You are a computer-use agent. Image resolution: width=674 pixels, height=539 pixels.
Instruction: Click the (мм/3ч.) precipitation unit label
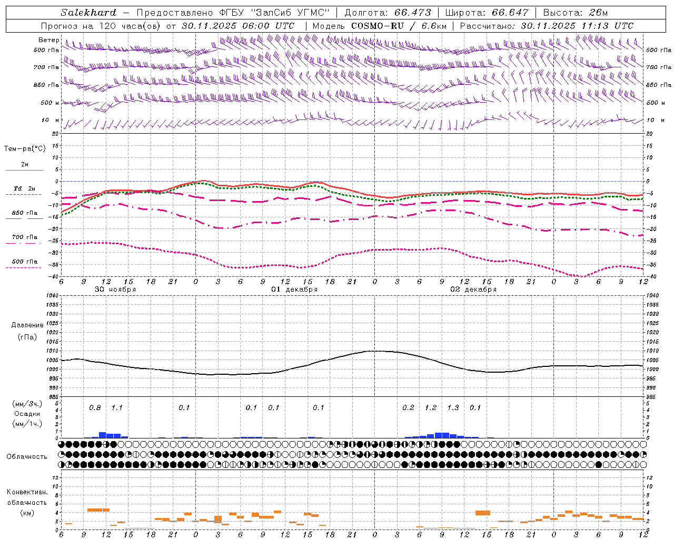[x=27, y=404]
